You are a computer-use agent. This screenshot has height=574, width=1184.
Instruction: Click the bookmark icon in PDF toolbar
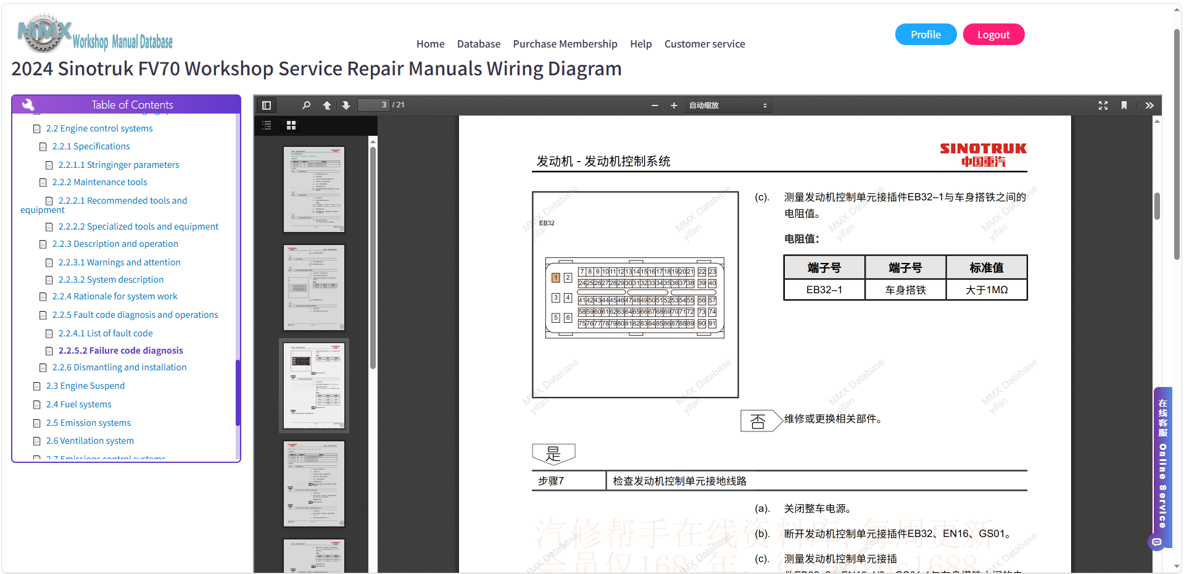(1124, 106)
